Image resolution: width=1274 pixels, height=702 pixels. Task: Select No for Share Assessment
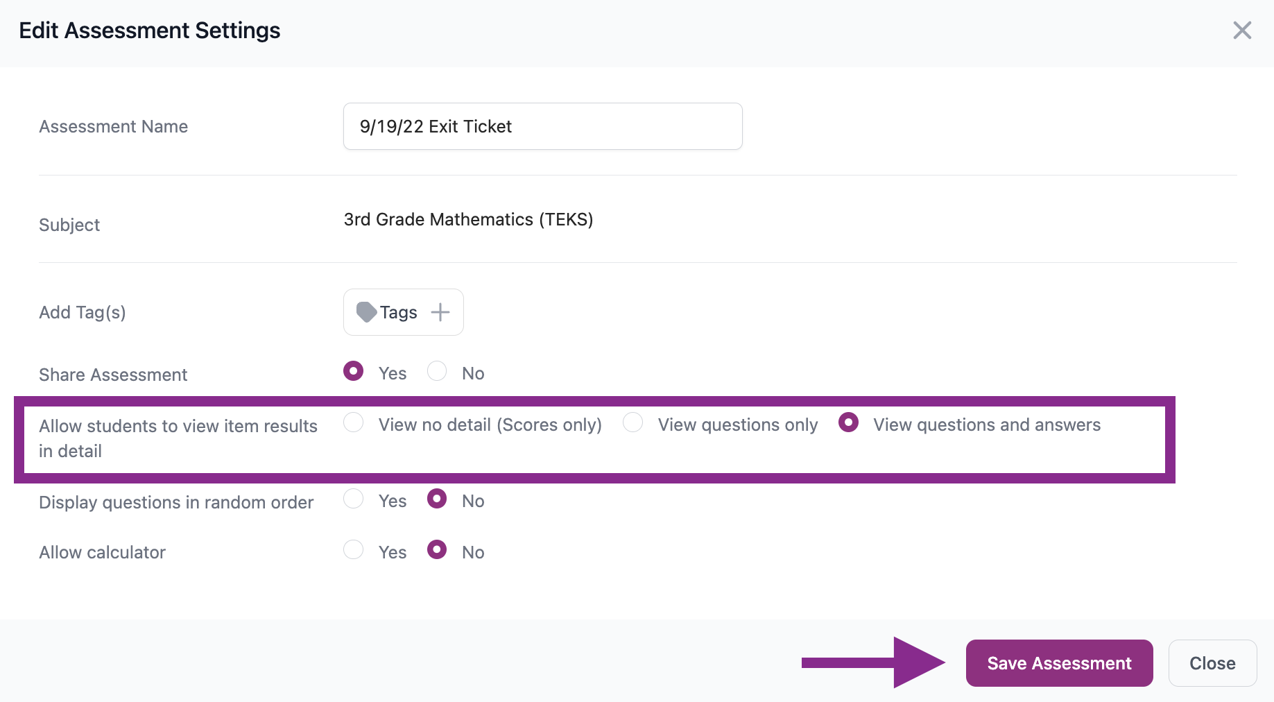[x=437, y=371]
